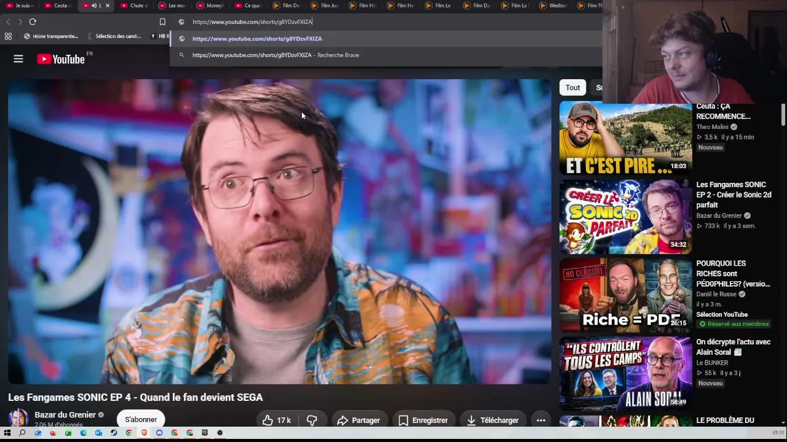Image resolution: width=787 pixels, height=442 pixels.
Task: Open the bookmarks bar apps grid icon
Action: pos(8,36)
